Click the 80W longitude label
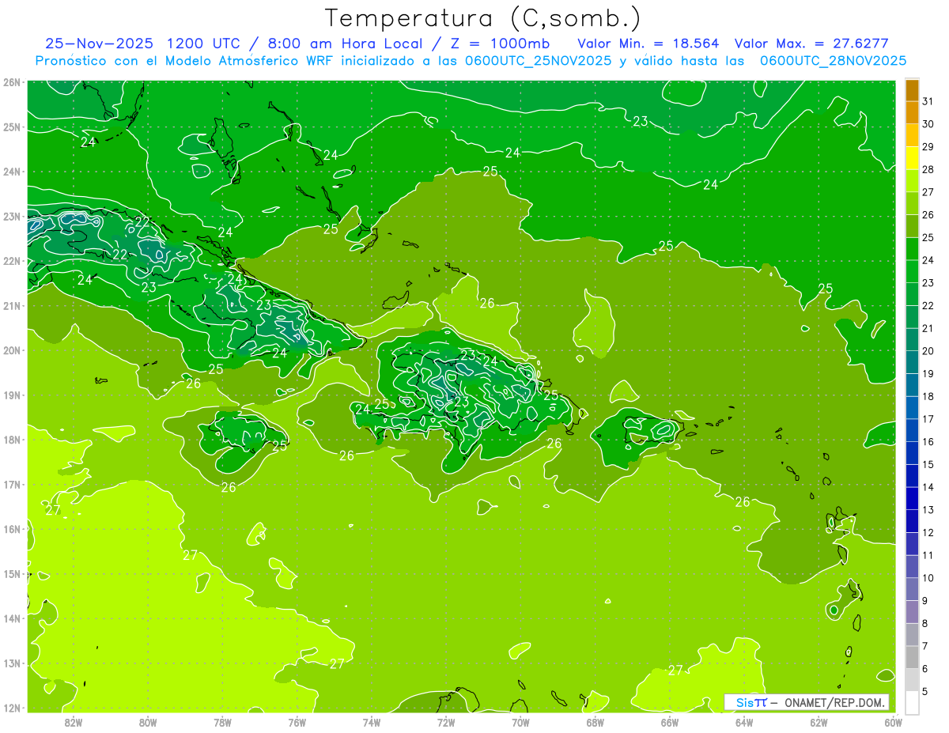 148,722
